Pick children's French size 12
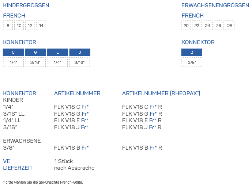This screenshot has width=252, height=188. point(30,26)
